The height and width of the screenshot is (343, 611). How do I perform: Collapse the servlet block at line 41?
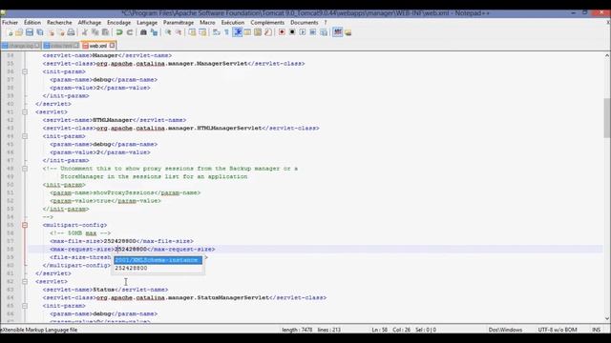(25, 112)
